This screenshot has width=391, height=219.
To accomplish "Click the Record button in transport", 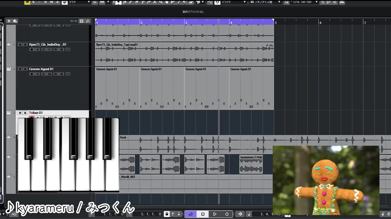I will pyautogui.click(x=227, y=214).
